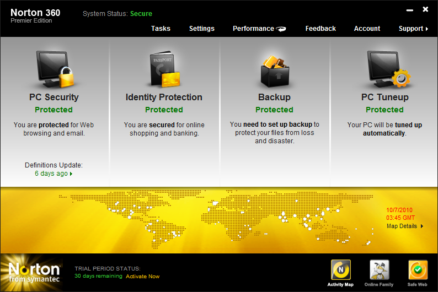The width and height of the screenshot is (438, 292).
Task: Select the Backup box icon
Action: 274,69
